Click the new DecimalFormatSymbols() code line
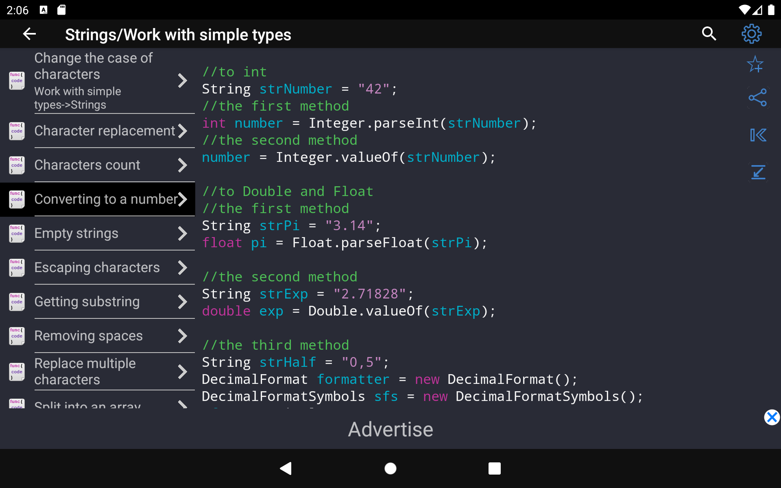 (x=423, y=396)
